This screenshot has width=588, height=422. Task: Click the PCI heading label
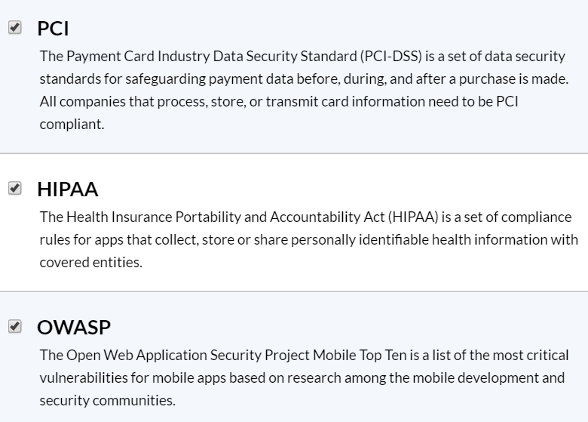(53, 28)
